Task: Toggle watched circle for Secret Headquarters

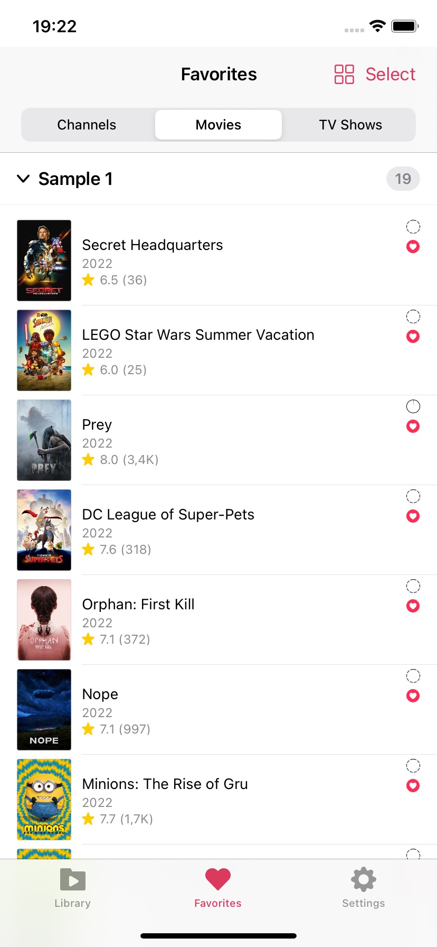Action: (x=413, y=227)
